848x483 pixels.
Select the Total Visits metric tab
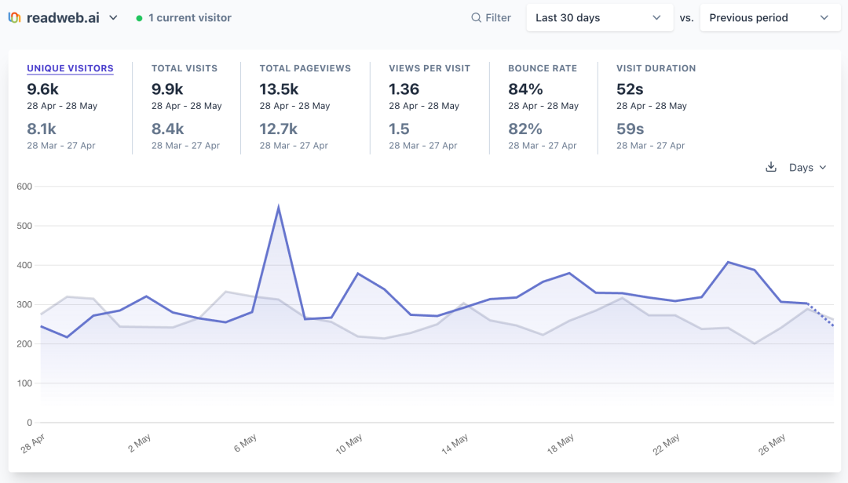(185, 68)
